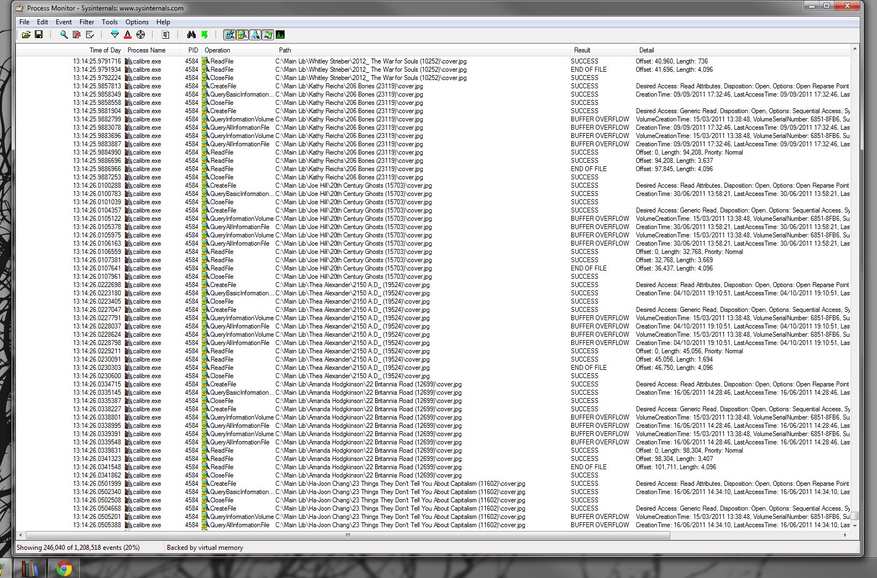
Task: Click the PID column header
Action: pos(191,50)
